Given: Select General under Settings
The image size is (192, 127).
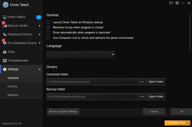Looking at the screenshot, I should click(x=21, y=78).
